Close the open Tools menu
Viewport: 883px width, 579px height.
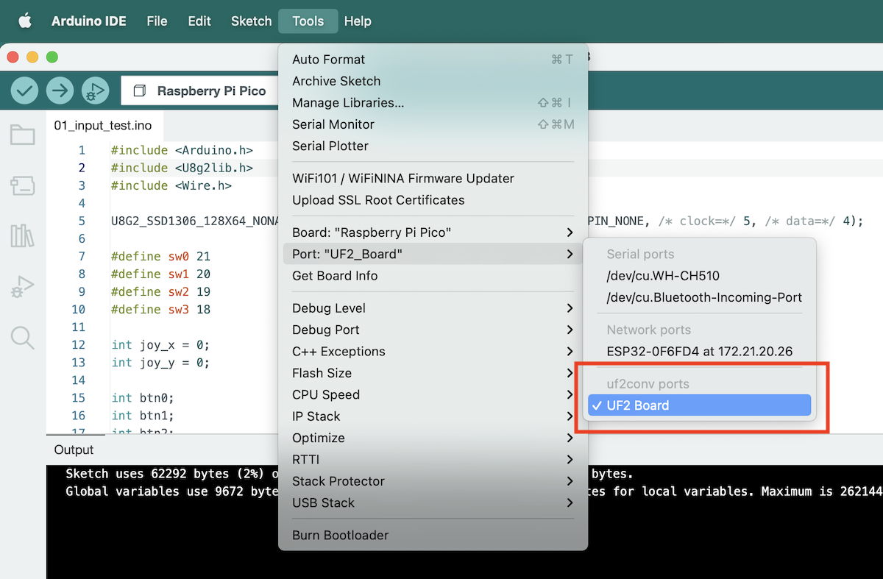308,21
